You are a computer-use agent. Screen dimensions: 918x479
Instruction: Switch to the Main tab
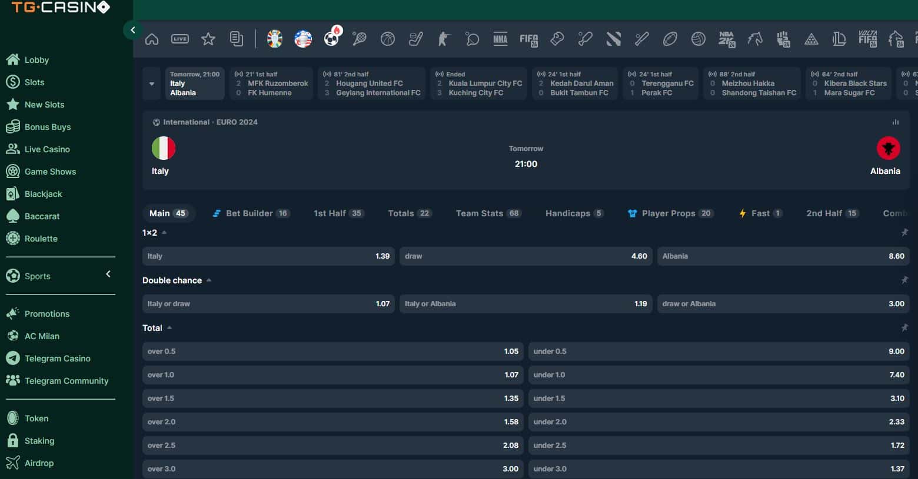point(169,213)
